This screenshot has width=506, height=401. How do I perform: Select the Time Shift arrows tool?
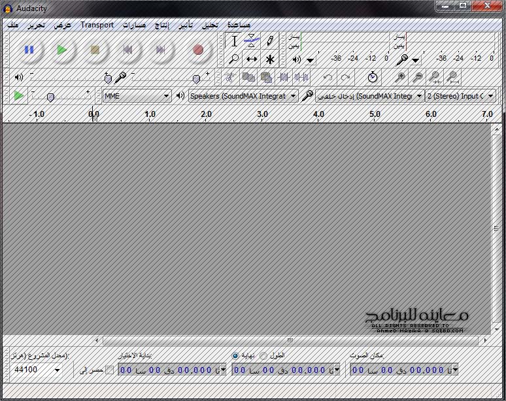click(x=252, y=59)
